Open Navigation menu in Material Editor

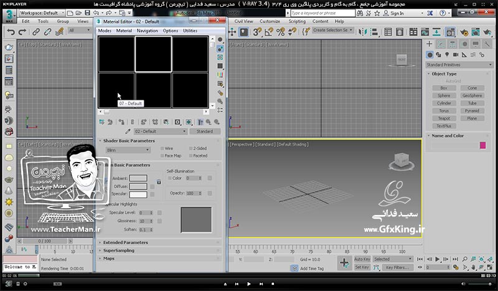click(x=147, y=31)
